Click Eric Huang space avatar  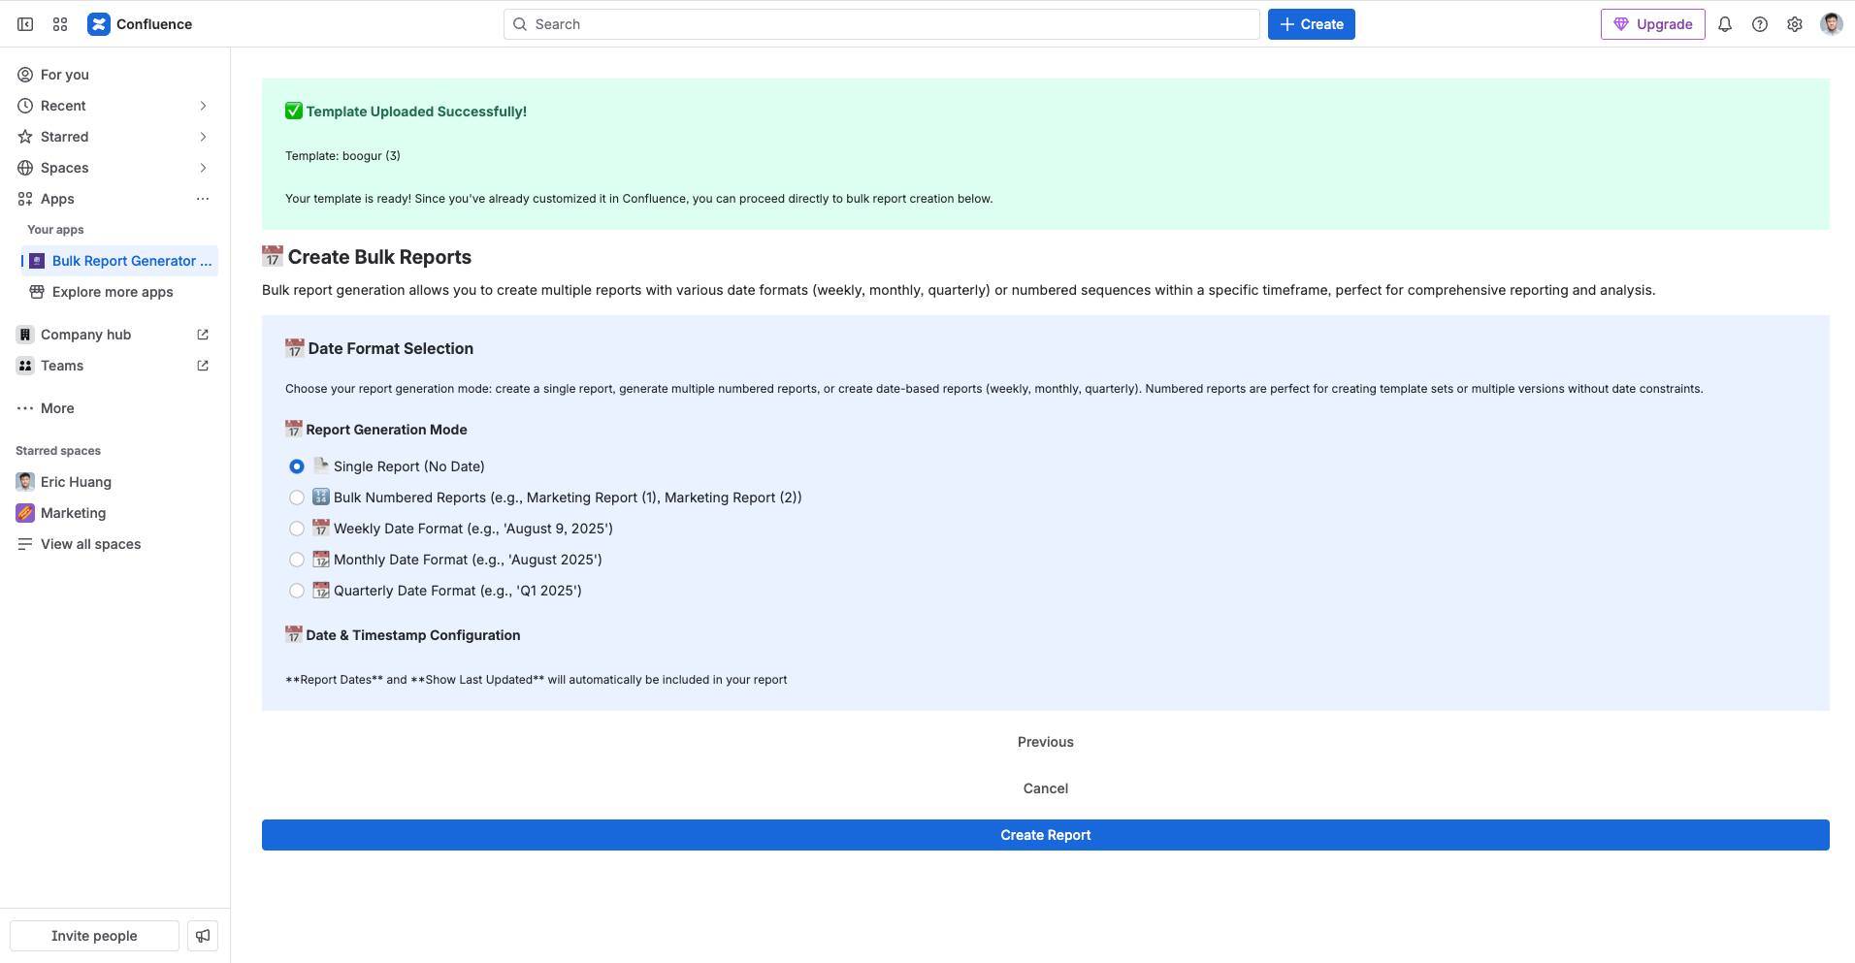pos(25,482)
